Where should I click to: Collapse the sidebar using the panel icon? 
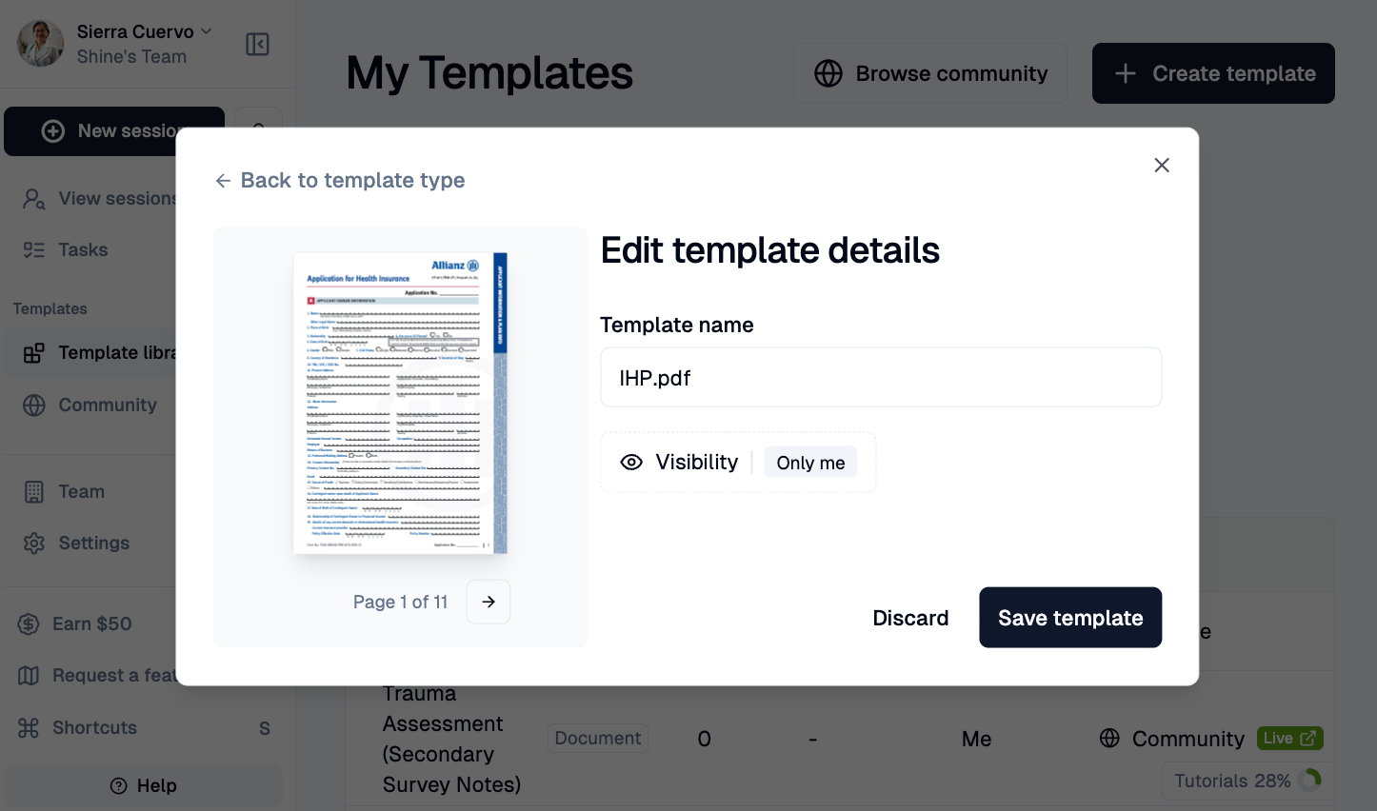tap(257, 44)
